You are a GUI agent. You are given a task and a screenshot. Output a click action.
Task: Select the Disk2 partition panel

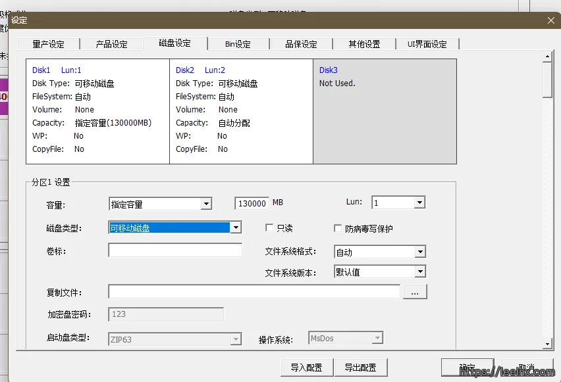pos(241,110)
